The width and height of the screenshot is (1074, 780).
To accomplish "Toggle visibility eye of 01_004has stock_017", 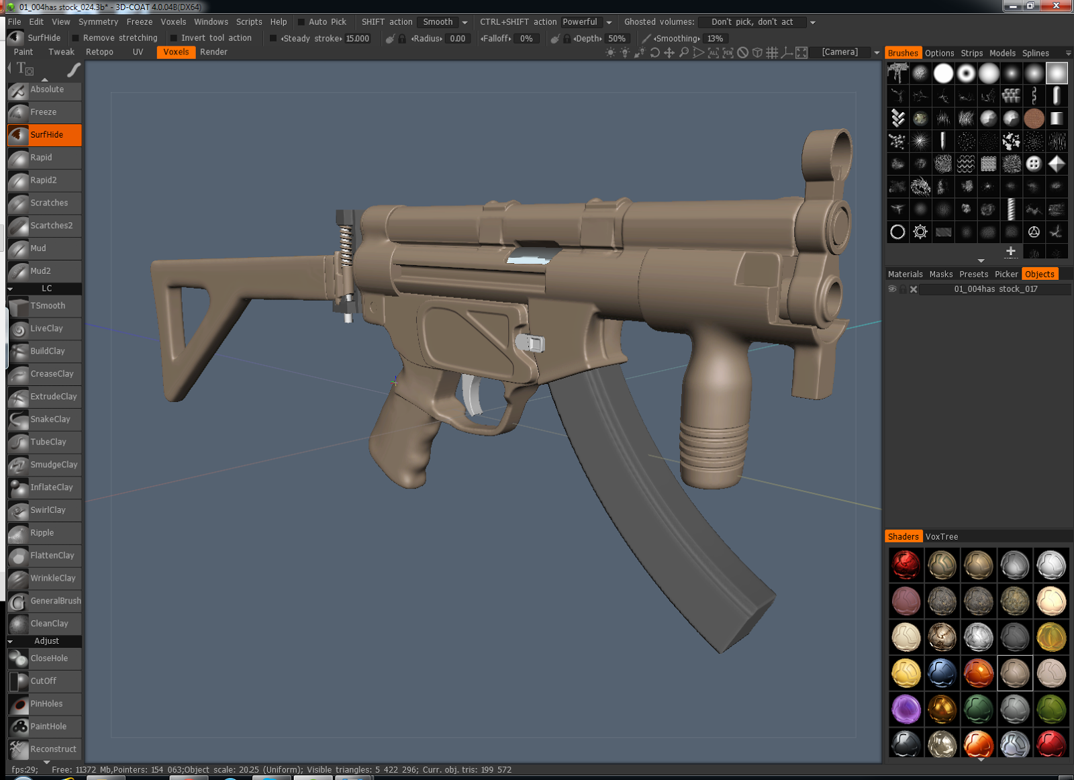I will (892, 289).
